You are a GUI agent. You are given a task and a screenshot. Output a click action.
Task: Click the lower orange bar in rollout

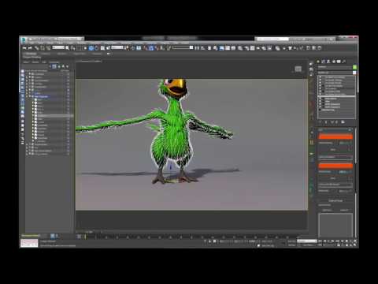[x=335, y=166]
